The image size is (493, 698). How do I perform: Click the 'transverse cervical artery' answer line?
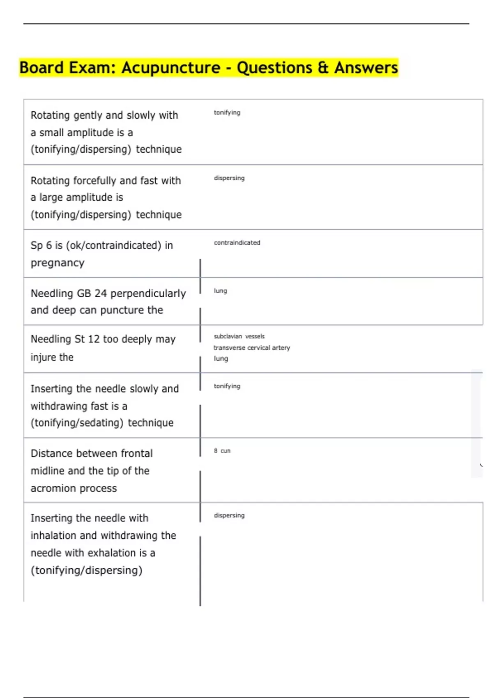[251, 348]
